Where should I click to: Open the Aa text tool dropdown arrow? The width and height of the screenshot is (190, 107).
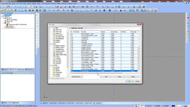85,7
